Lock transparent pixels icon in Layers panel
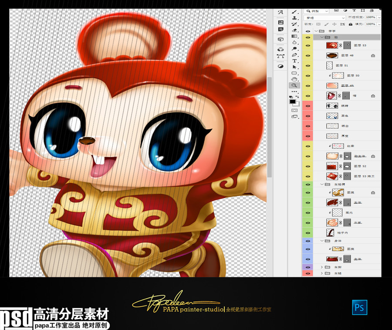Screen dimensions: 392x330 coord(318,24)
